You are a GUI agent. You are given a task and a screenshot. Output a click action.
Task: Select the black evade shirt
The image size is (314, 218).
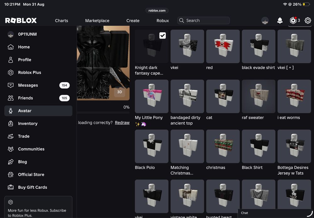tap(258, 46)
